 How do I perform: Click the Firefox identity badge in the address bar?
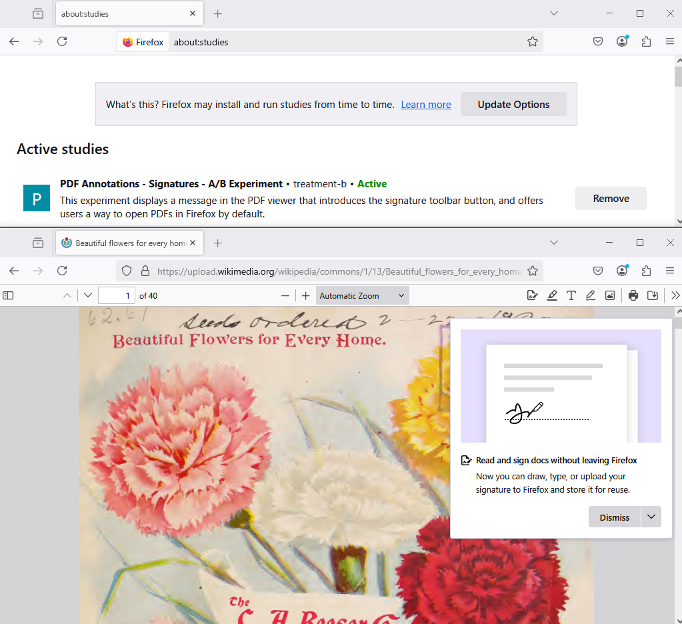pos(143,42)
